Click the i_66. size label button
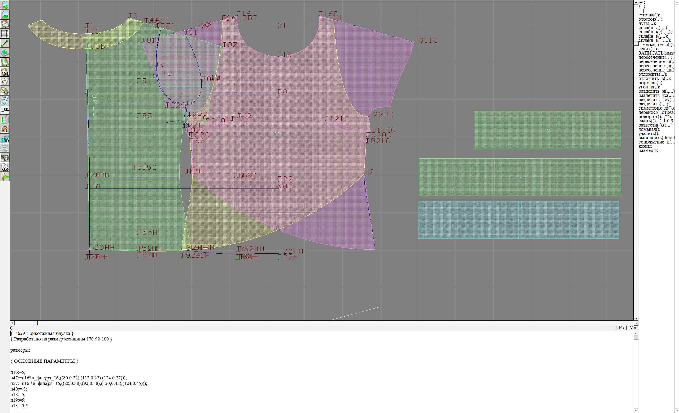This screenshot has width=679, height=413. tap(5, 110)
